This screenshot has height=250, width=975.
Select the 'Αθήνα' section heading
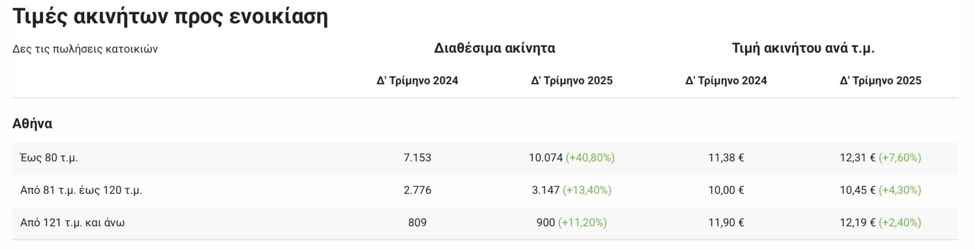click(32, 123)
